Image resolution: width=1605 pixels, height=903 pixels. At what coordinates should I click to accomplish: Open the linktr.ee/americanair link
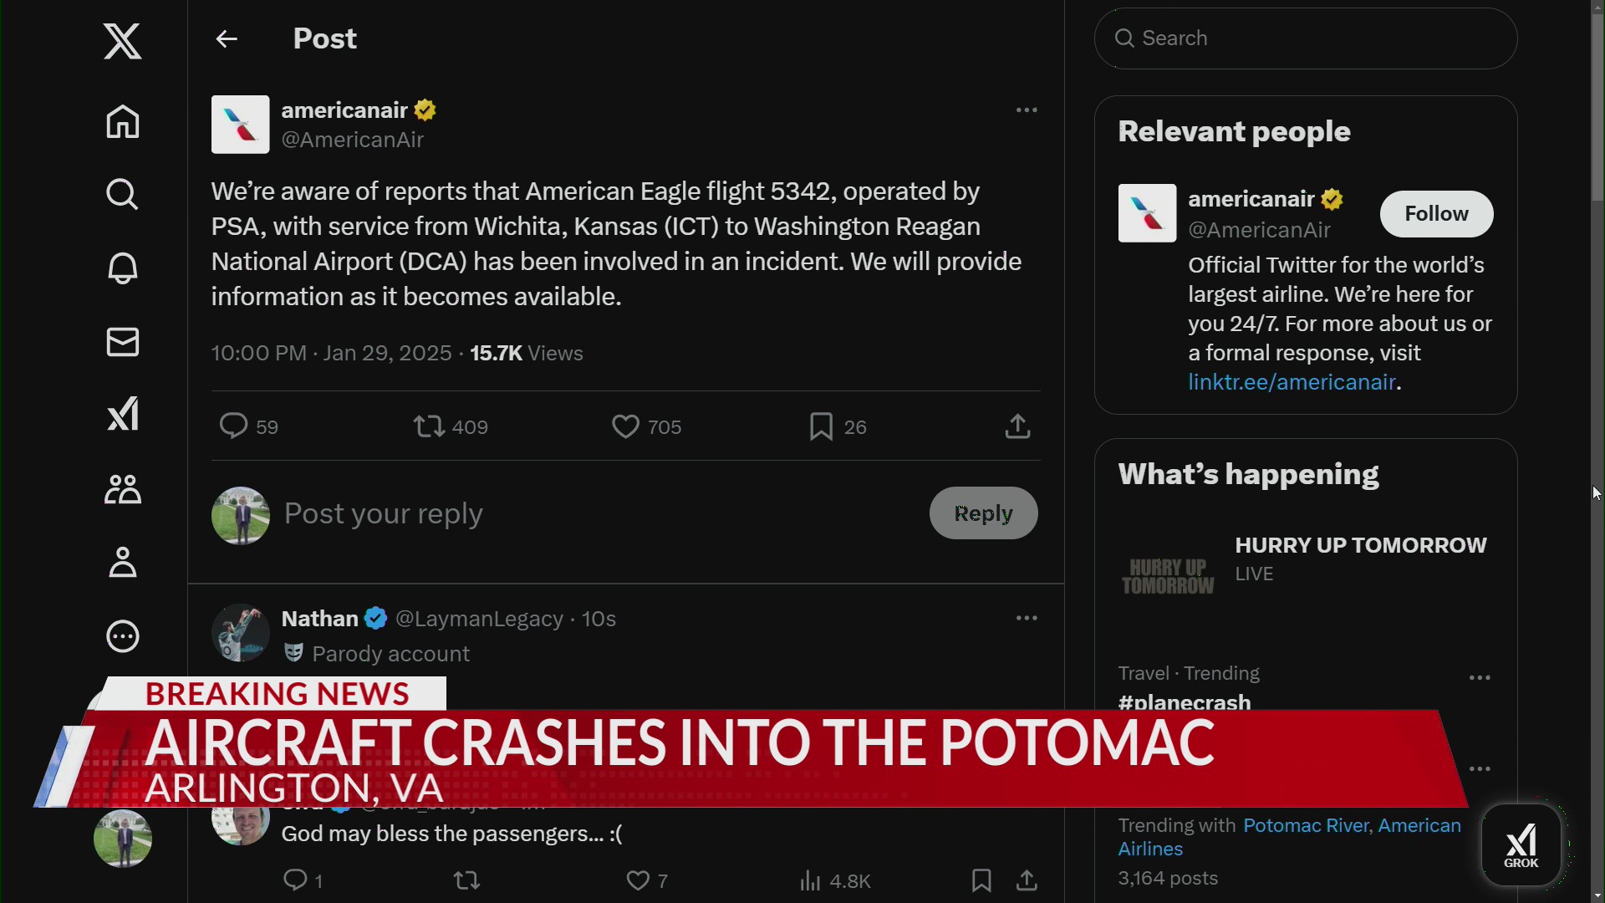[1291, 381]
